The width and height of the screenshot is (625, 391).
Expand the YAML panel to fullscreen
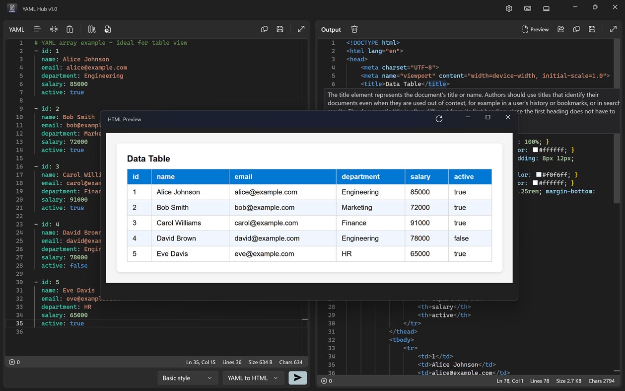click(x=301, y=29)
